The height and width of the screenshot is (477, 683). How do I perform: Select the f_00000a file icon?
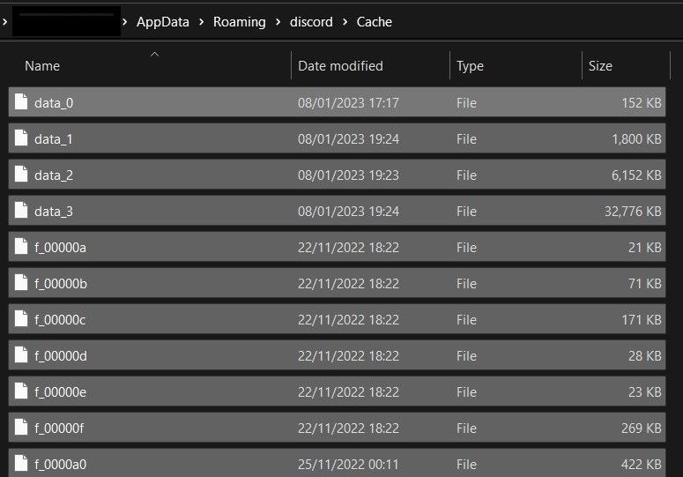pyautogui.click(x=22, y=247)
